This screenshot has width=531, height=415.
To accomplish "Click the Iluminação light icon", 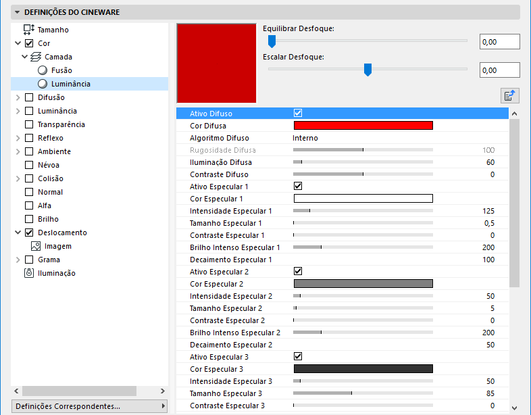I will [29, 272].
